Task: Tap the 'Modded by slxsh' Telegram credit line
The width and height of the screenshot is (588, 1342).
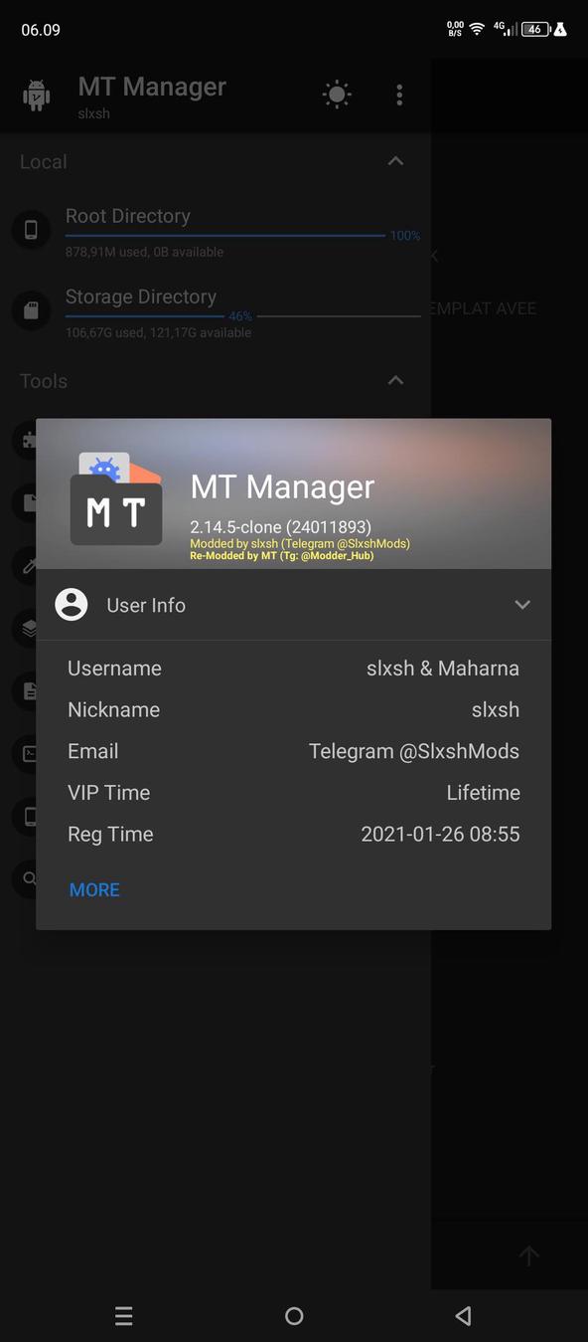Action: pos(300,544)
